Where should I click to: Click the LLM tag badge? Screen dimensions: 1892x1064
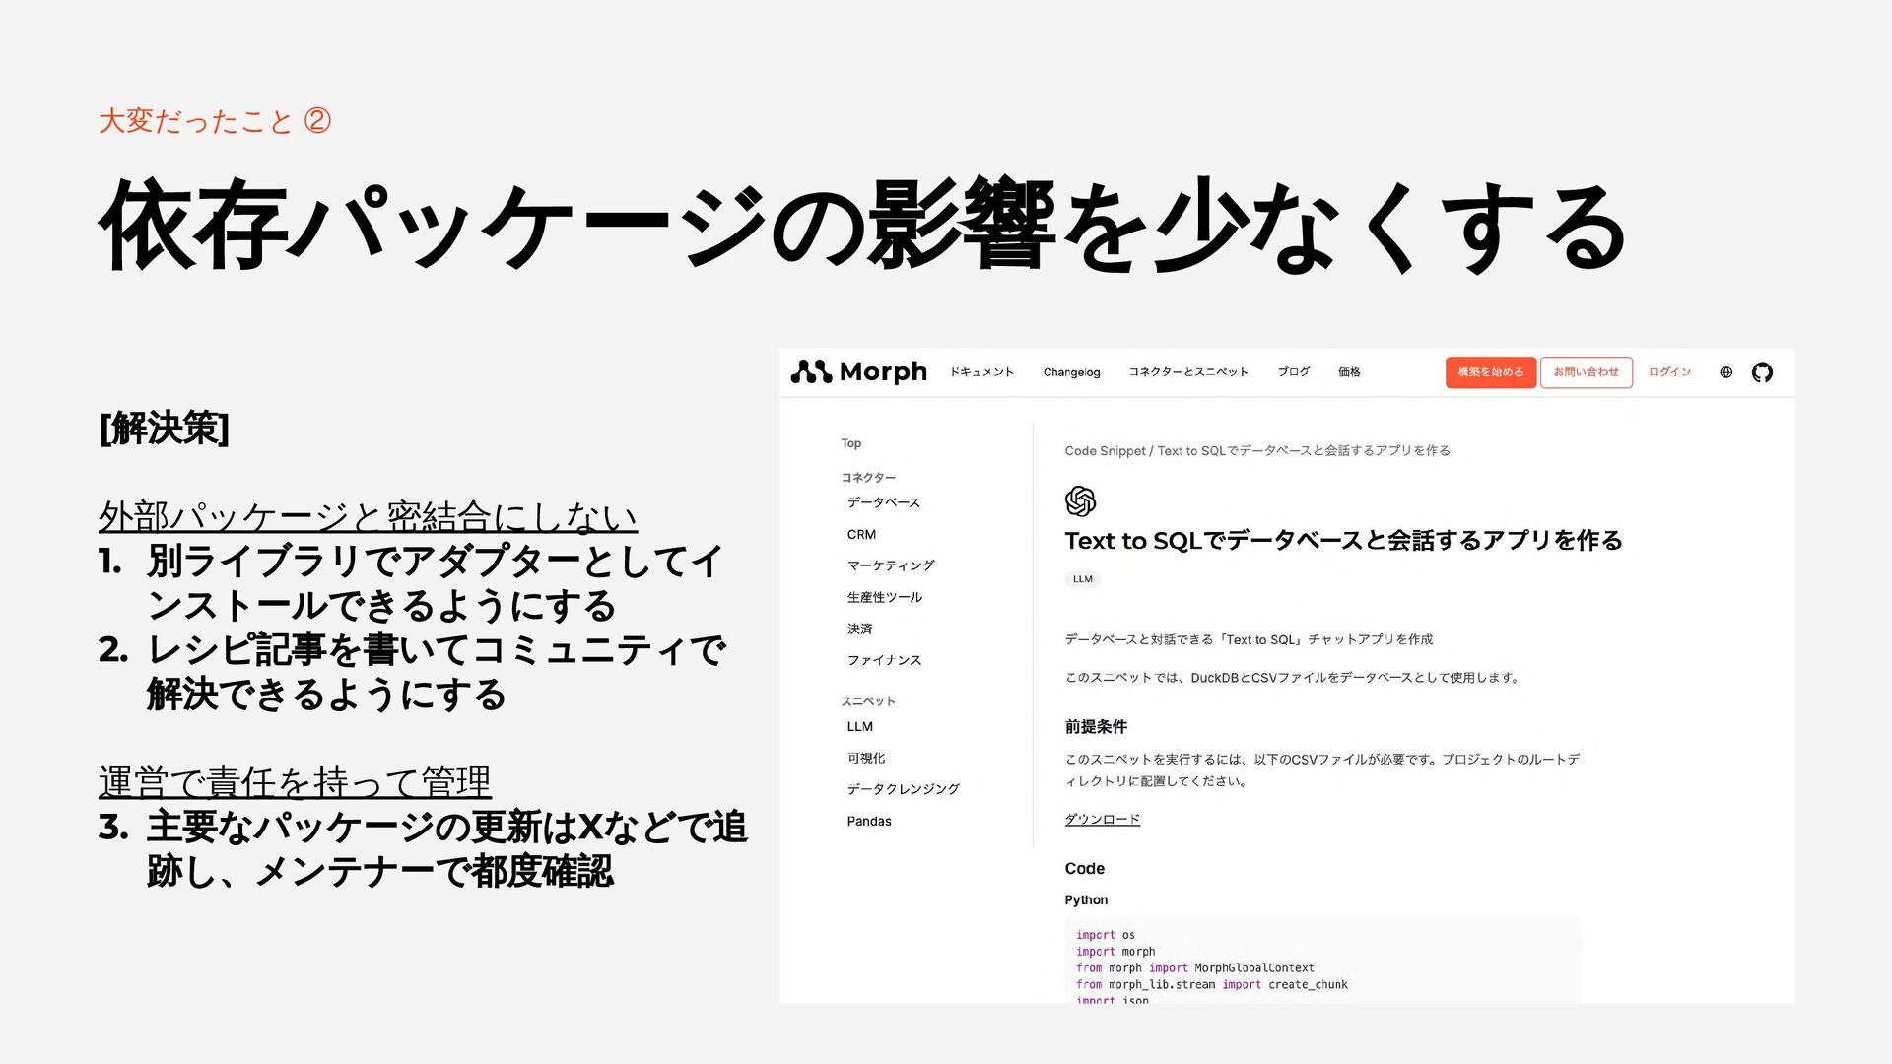1082,579
